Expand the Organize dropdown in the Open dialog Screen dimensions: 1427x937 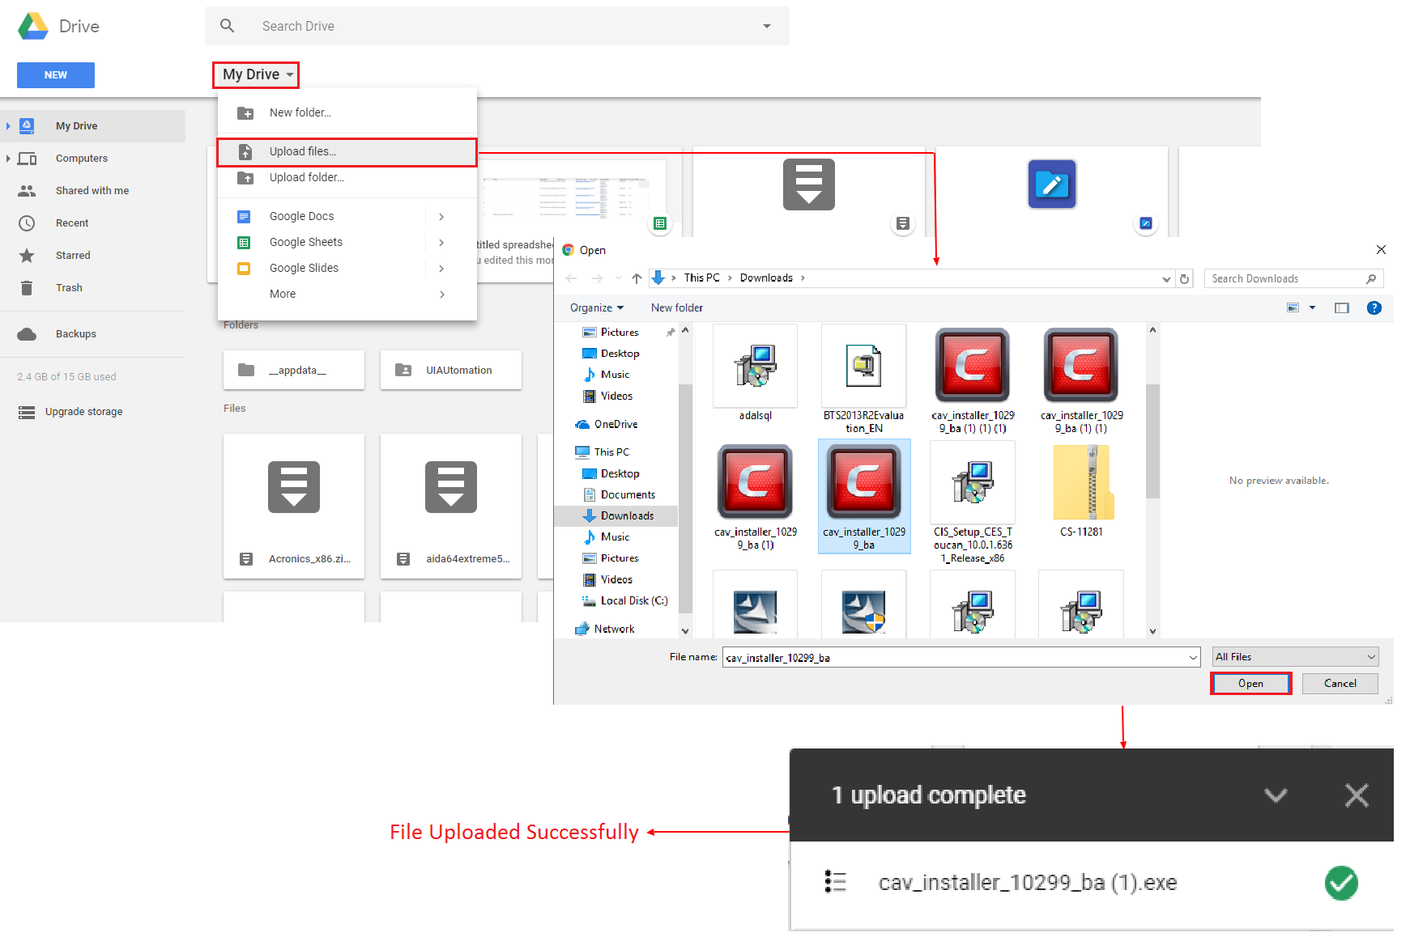pyautogui.click(x=597, y=307)
